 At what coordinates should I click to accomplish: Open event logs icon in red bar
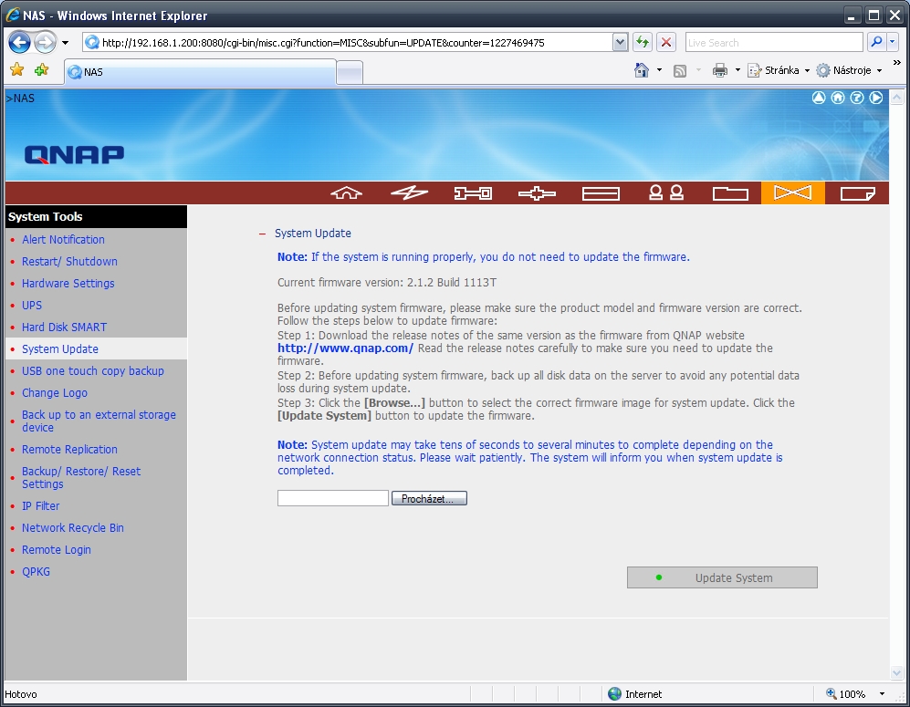point(857,193)
